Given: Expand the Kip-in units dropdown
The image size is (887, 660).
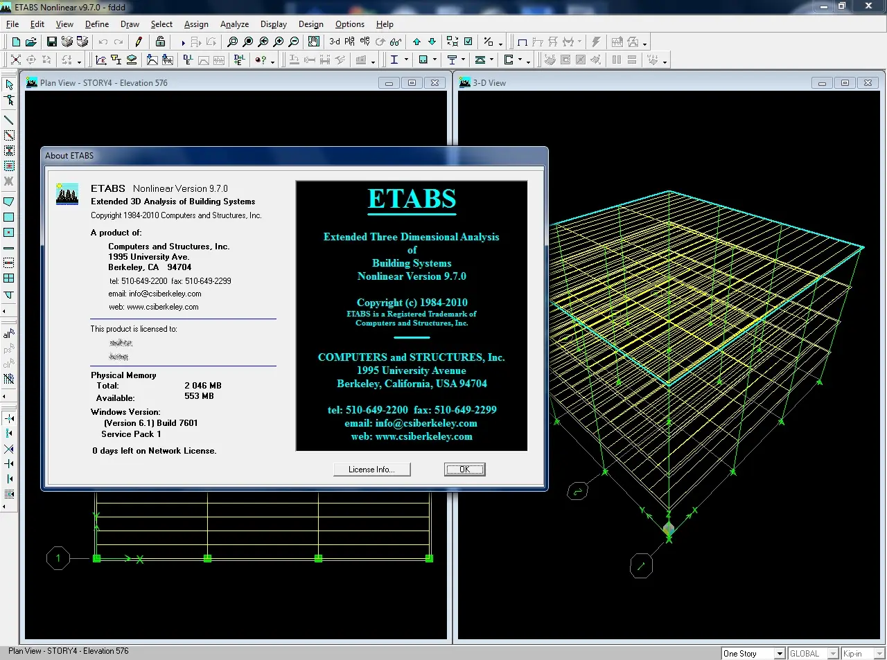Looking at the screenshot, I should pyautogui.click(x=879, y=654).
